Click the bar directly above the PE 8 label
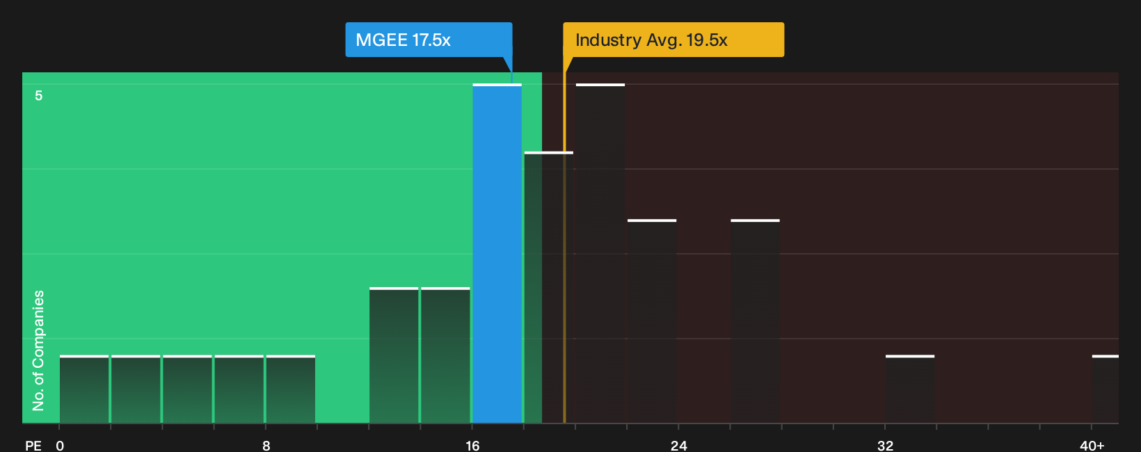 [291, 389]
